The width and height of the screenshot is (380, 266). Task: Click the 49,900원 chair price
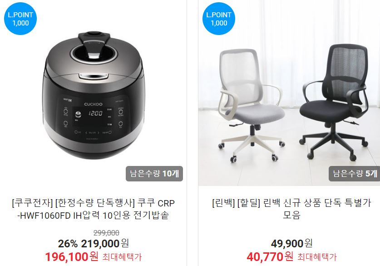(x=291, y=244)
